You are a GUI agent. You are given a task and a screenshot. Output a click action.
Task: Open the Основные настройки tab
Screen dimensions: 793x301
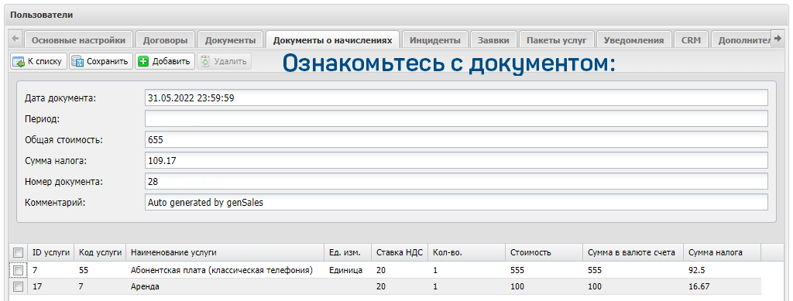[78, 40]
